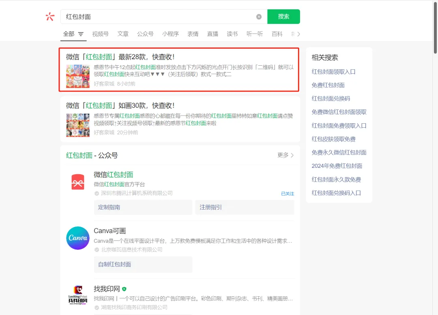Select the 全部 tab
Image resolution: width=438 pixels, height=315 pixels.
coord(69,34)
